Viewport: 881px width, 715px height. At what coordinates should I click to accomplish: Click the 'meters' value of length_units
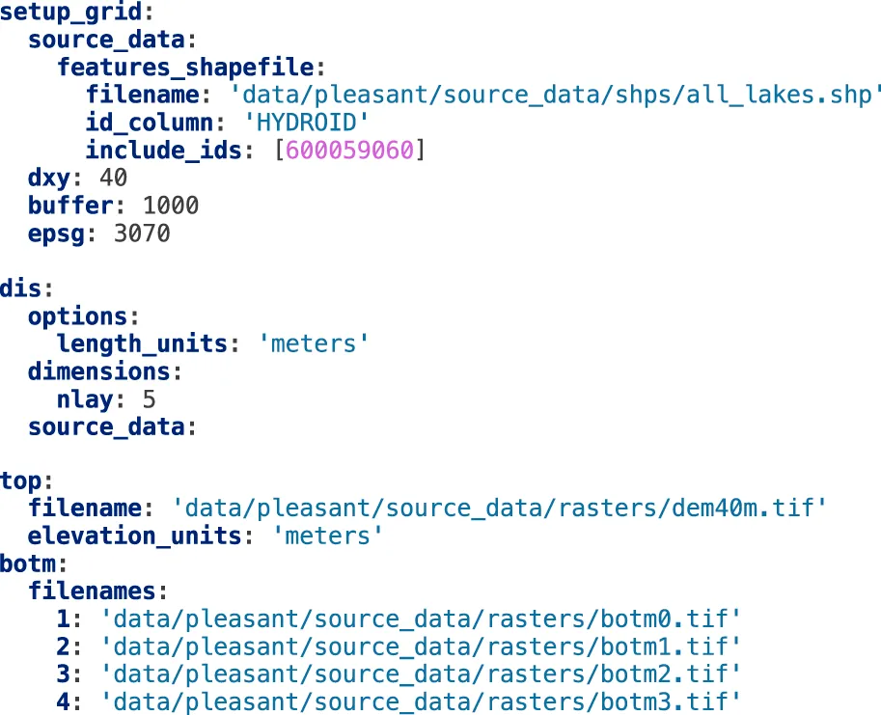pos(313,344)
